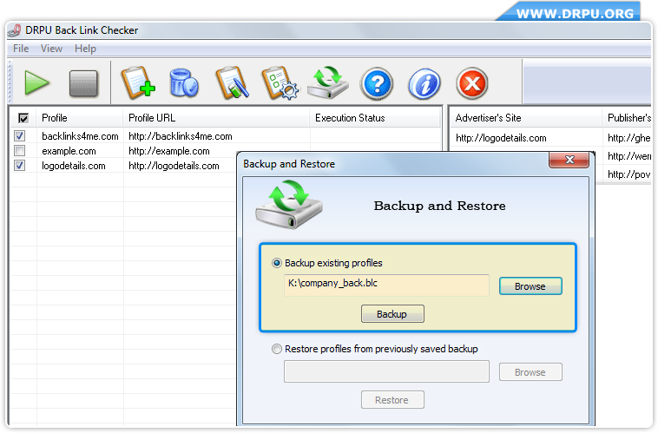This screenshot has width=658, height=433.
Task: Check the example.com profile checkbox
Action: coord(20,151)
